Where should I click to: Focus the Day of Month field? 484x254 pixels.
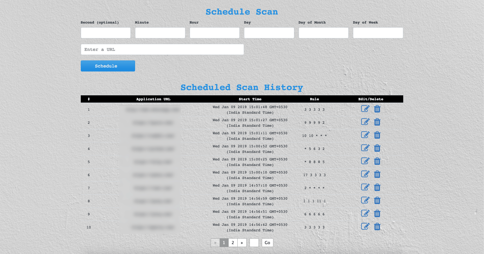coord(324,33)
